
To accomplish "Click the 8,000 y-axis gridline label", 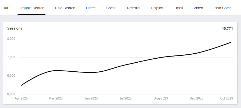I will point(11,39).
